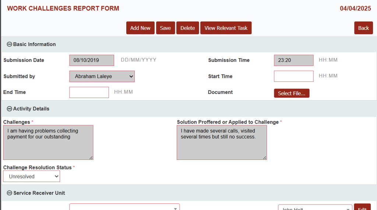Open View Relevant Task

point(226,28)
